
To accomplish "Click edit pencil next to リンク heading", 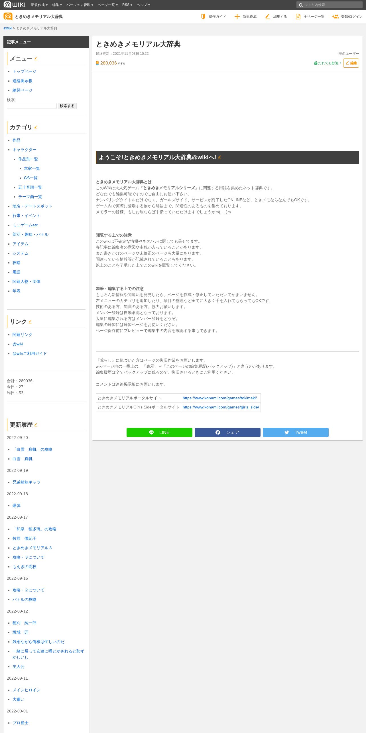I will [30, 322].
